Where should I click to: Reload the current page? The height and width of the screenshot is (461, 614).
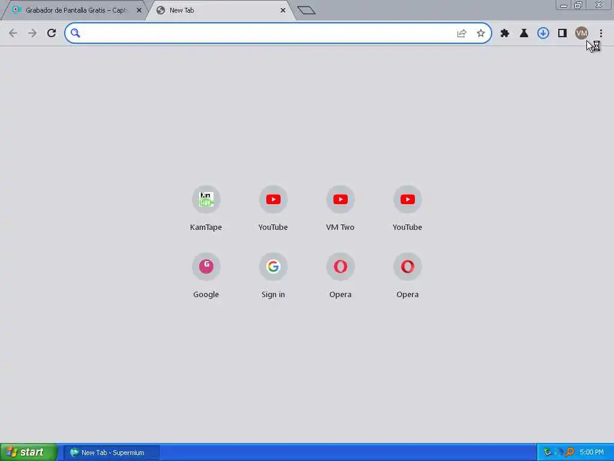coord(52,34)
